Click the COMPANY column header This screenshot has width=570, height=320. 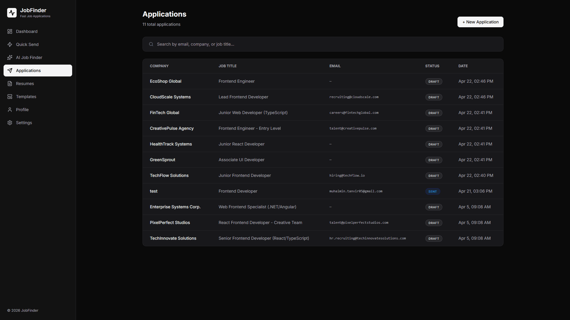[159, 66]
